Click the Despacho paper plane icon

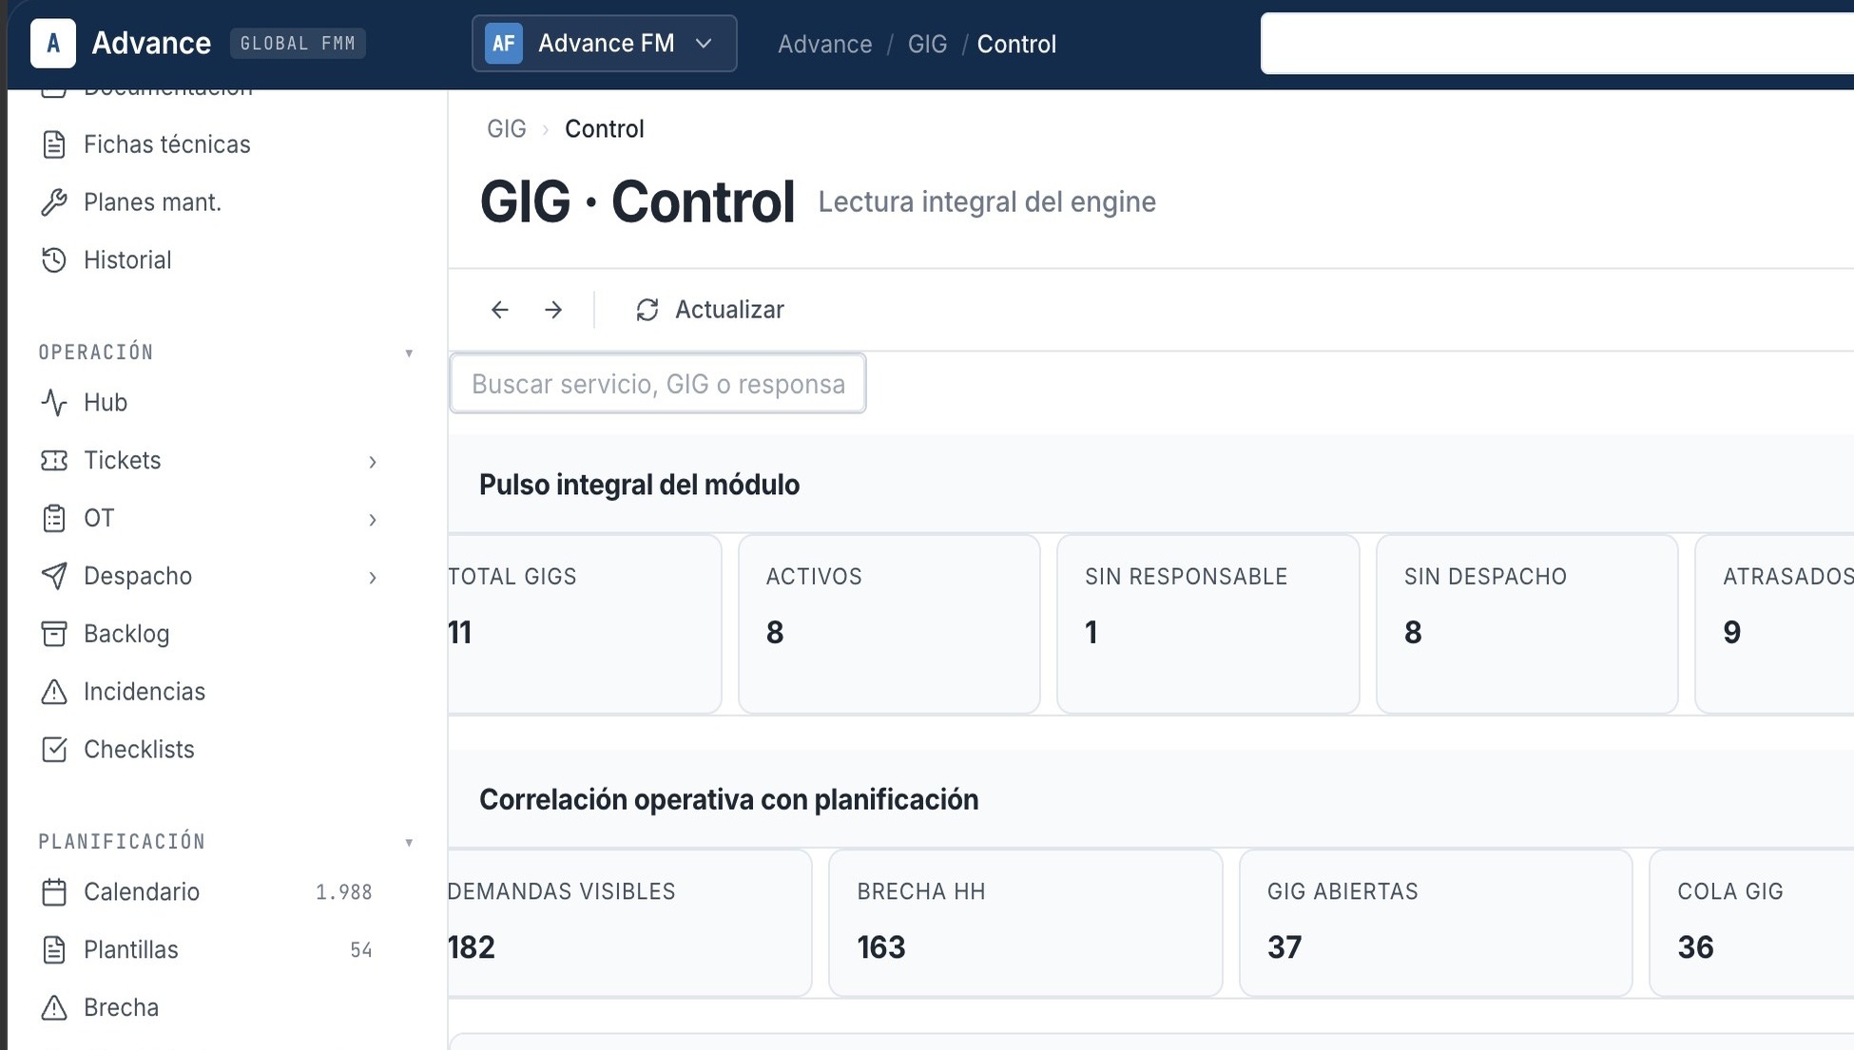pos(54,576)
